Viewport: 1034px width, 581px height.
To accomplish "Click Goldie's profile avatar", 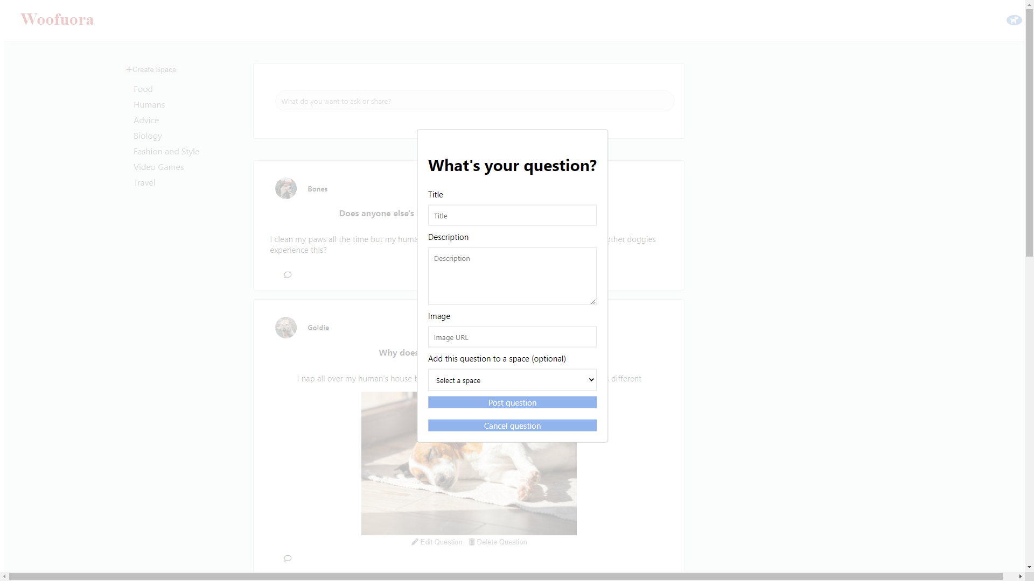I will tap(286, 327).
